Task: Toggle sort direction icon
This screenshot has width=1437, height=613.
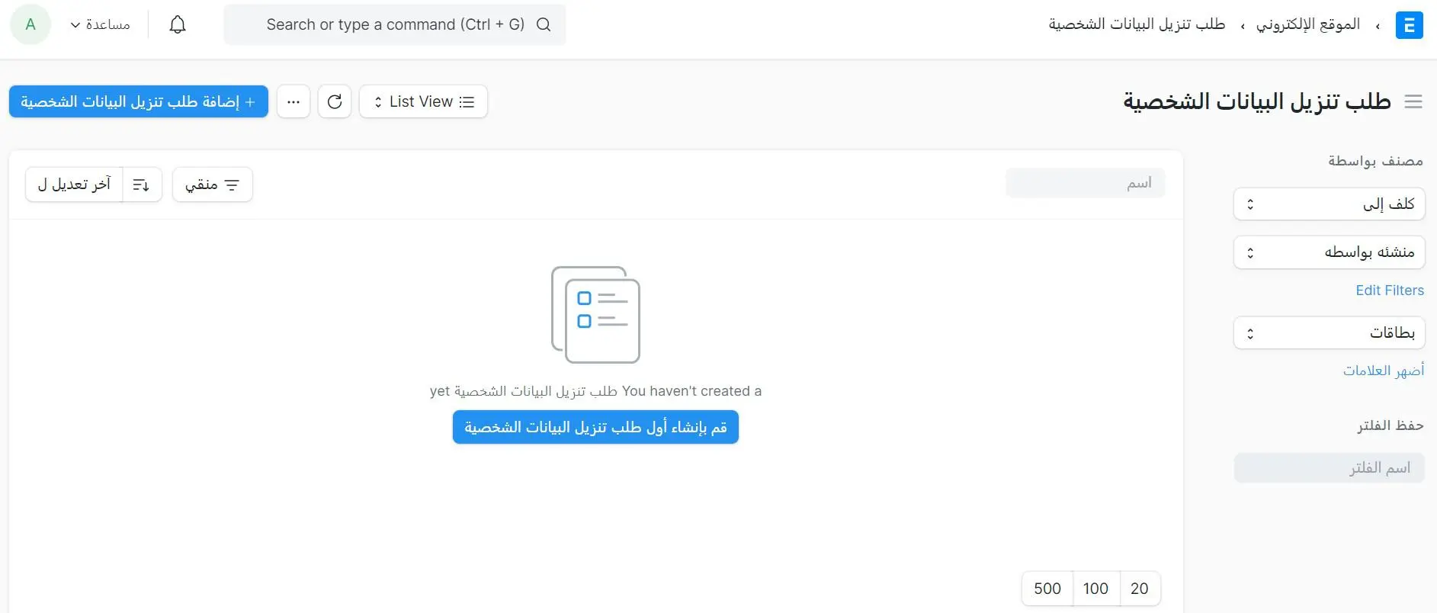Action: tap(142, 185)
